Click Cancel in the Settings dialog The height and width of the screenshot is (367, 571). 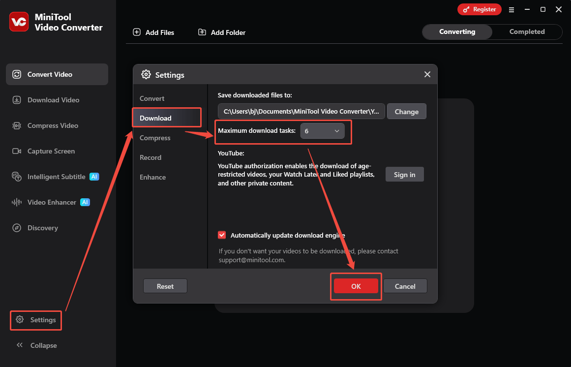405,286
